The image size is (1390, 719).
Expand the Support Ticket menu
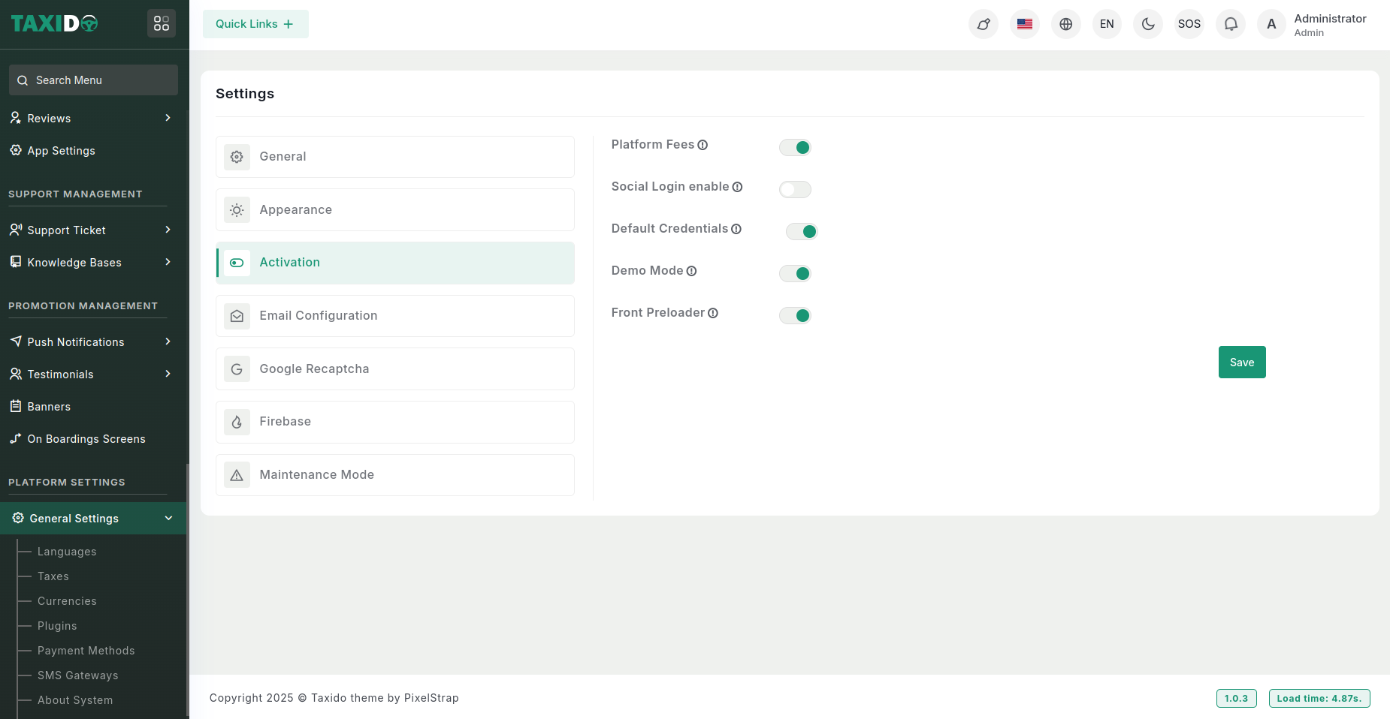tap(90, 230)
